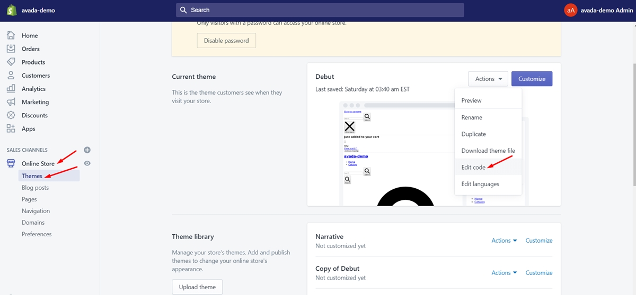Screen dimensions: 636x295
Task: Click the Discounts badge icon
Action: tap(11, 115)
